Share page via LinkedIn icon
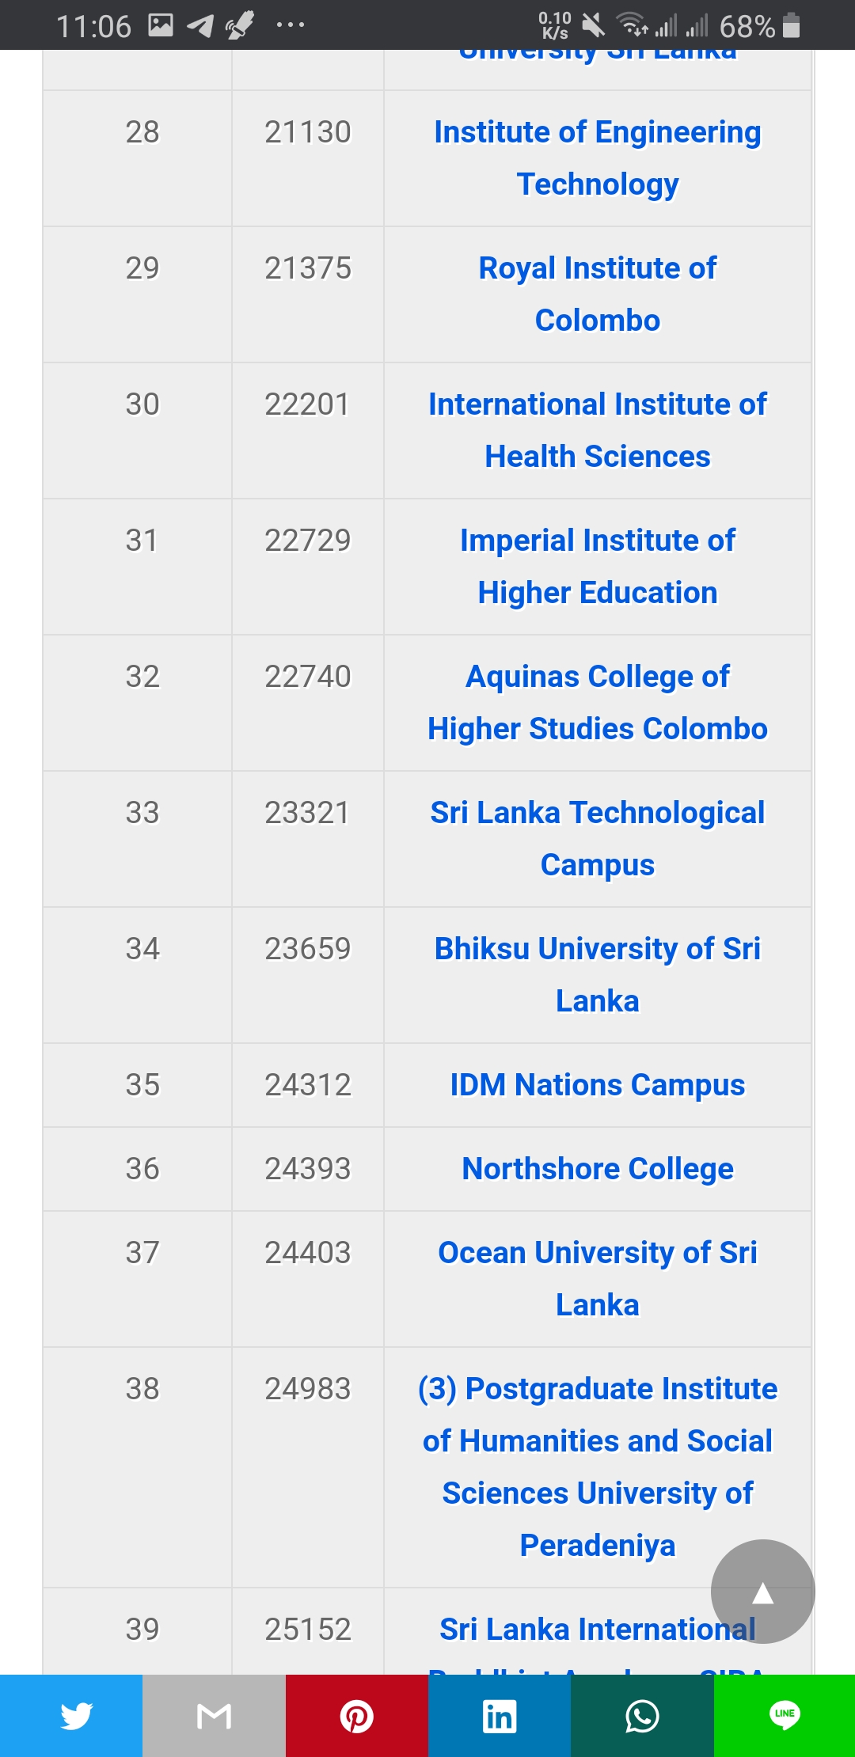This screenshot has width=855, height=1757. coord(500,1716)
